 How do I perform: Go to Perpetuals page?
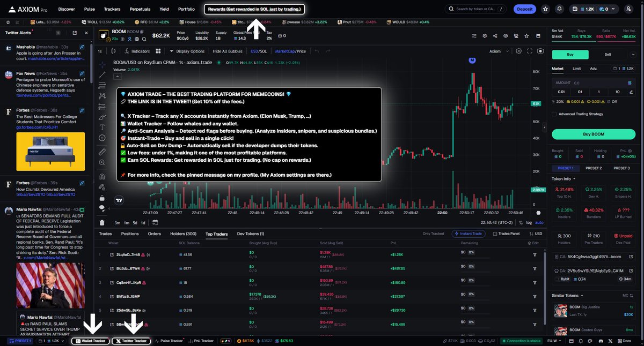tap(140, 9)
